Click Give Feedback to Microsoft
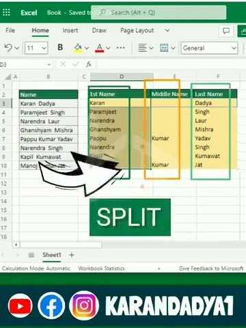246x328 pixels. pos(211,269)
